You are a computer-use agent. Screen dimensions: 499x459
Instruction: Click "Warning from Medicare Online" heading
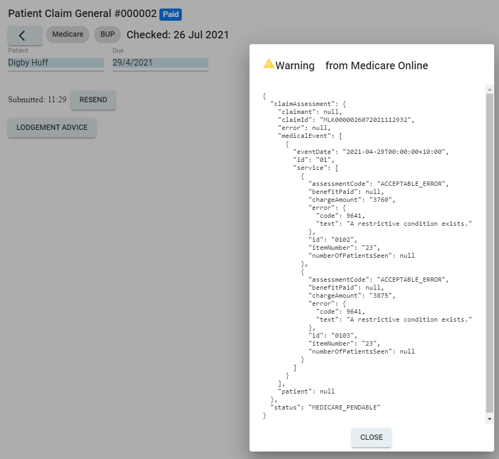point(352,65)
